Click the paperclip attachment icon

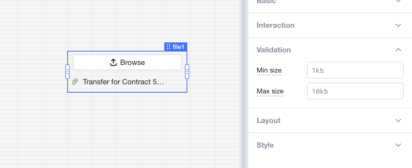(75, 82)
